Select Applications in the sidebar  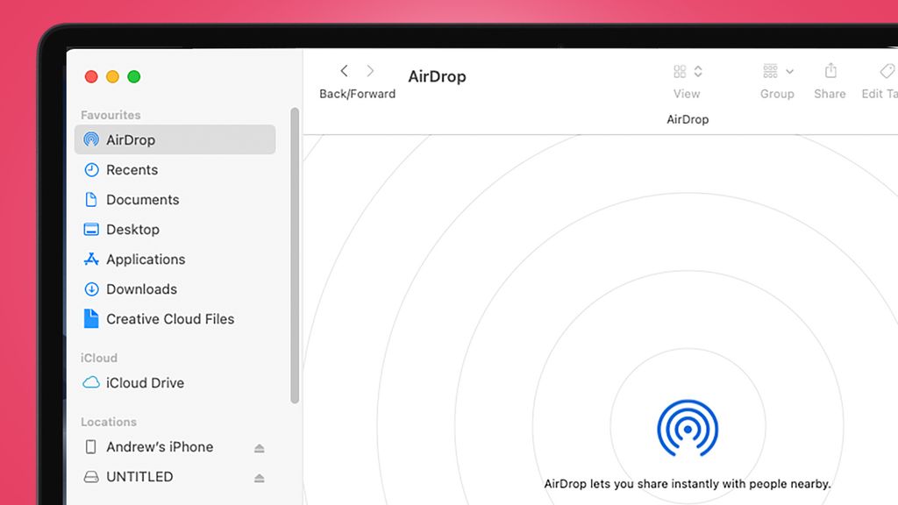(x=145, y=259)
